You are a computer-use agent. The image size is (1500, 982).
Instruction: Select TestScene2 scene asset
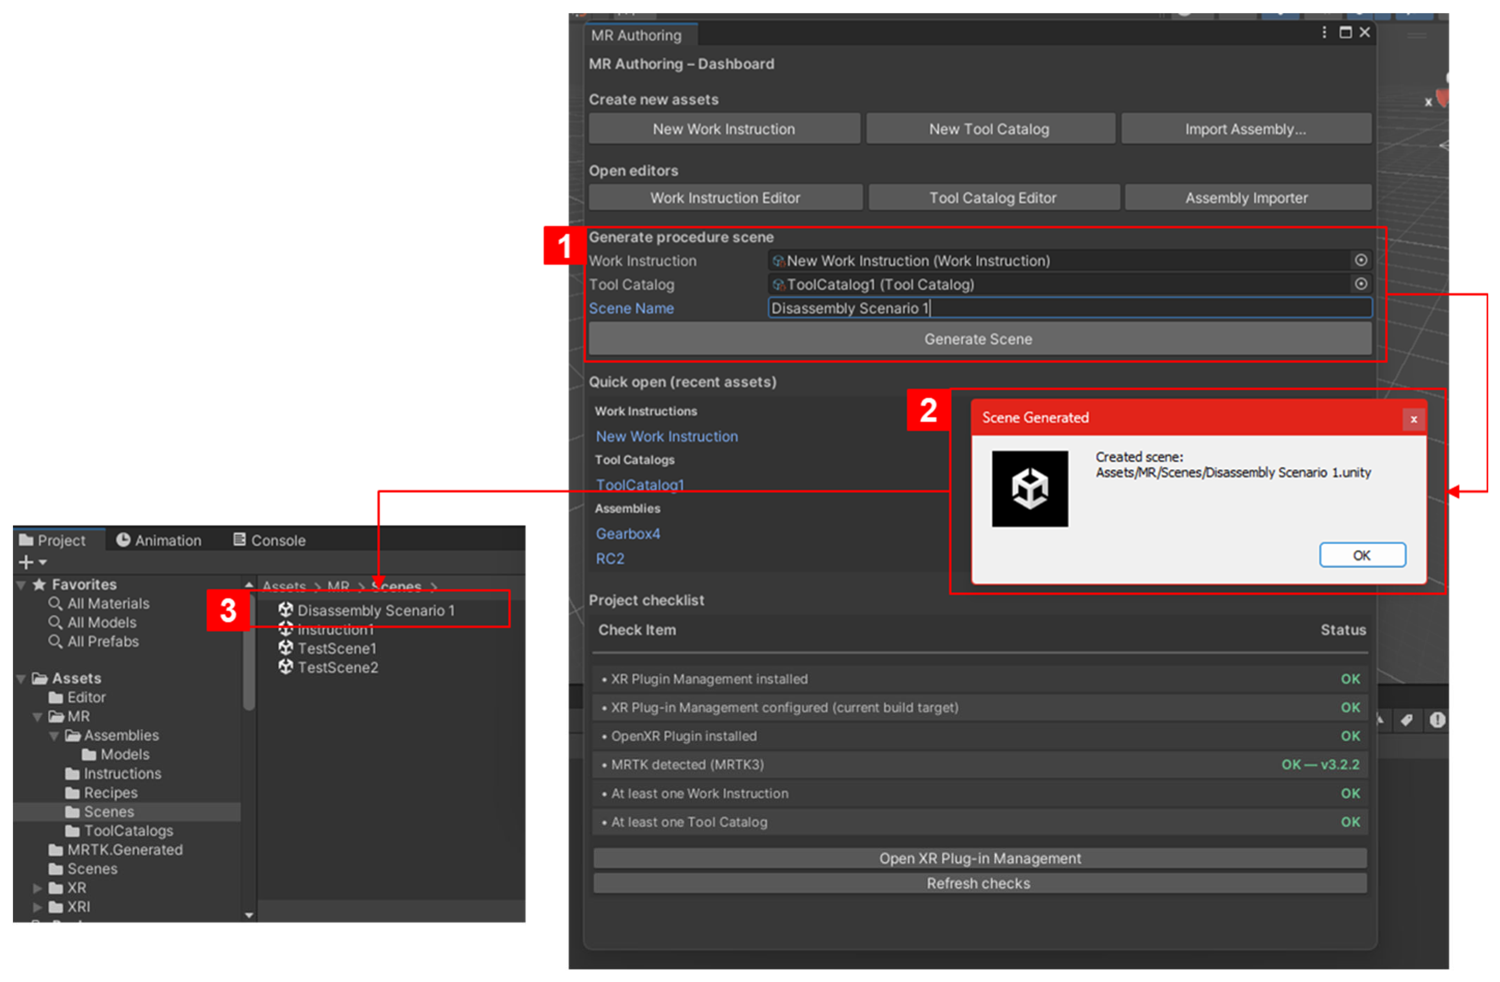point(329,668)
